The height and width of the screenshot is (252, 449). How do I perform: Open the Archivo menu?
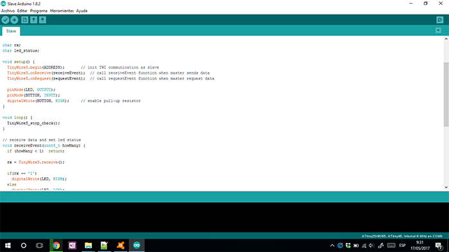8,11
